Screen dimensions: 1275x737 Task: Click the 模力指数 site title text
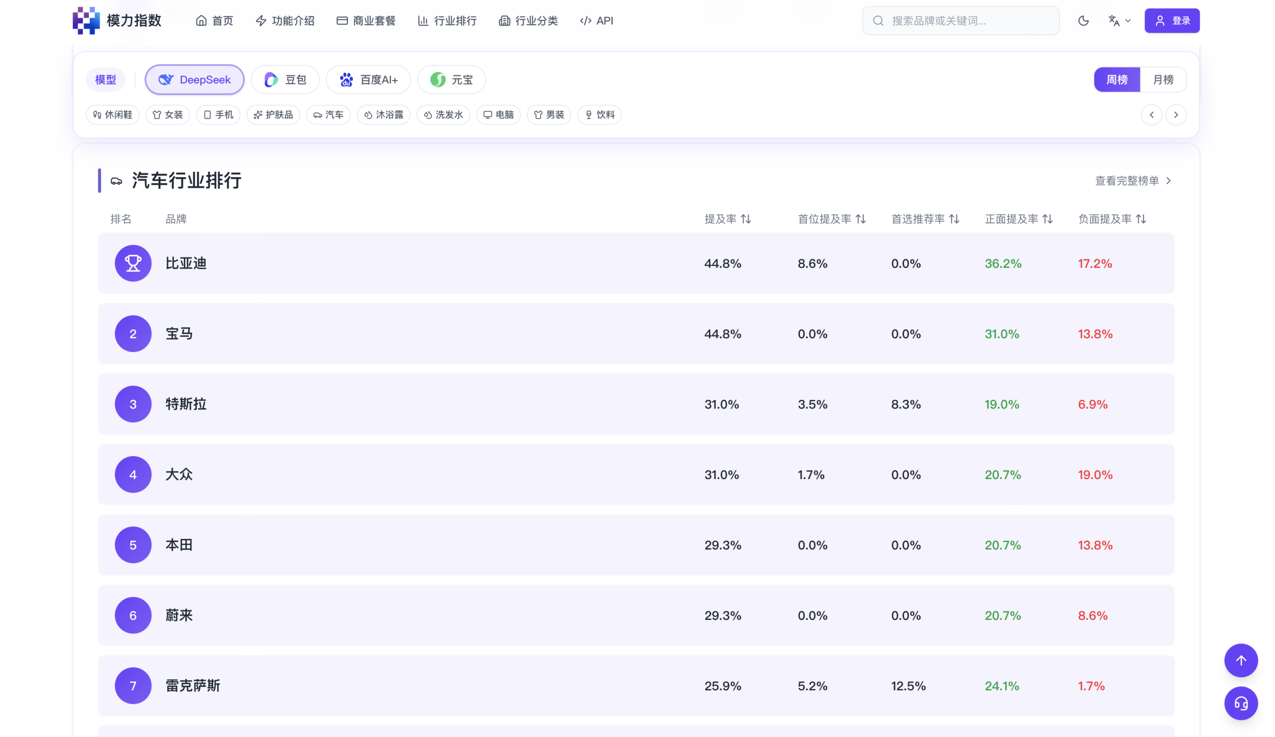134,21
